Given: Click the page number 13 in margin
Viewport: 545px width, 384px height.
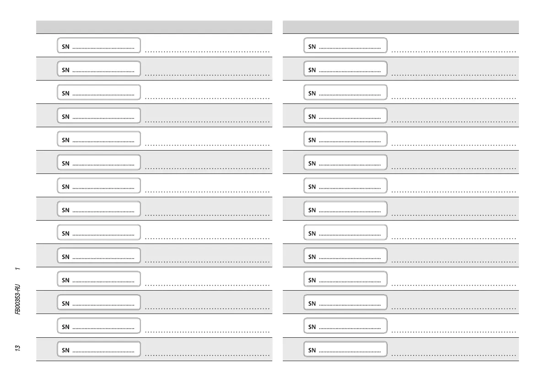Looking at the screenshot, I should pos(17,348).
